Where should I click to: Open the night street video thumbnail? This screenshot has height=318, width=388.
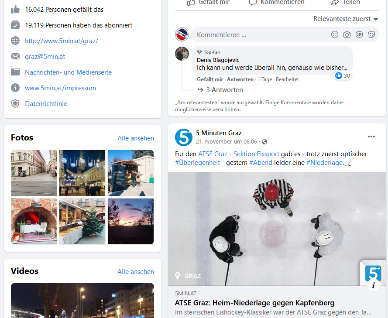[x=82, y=301]
